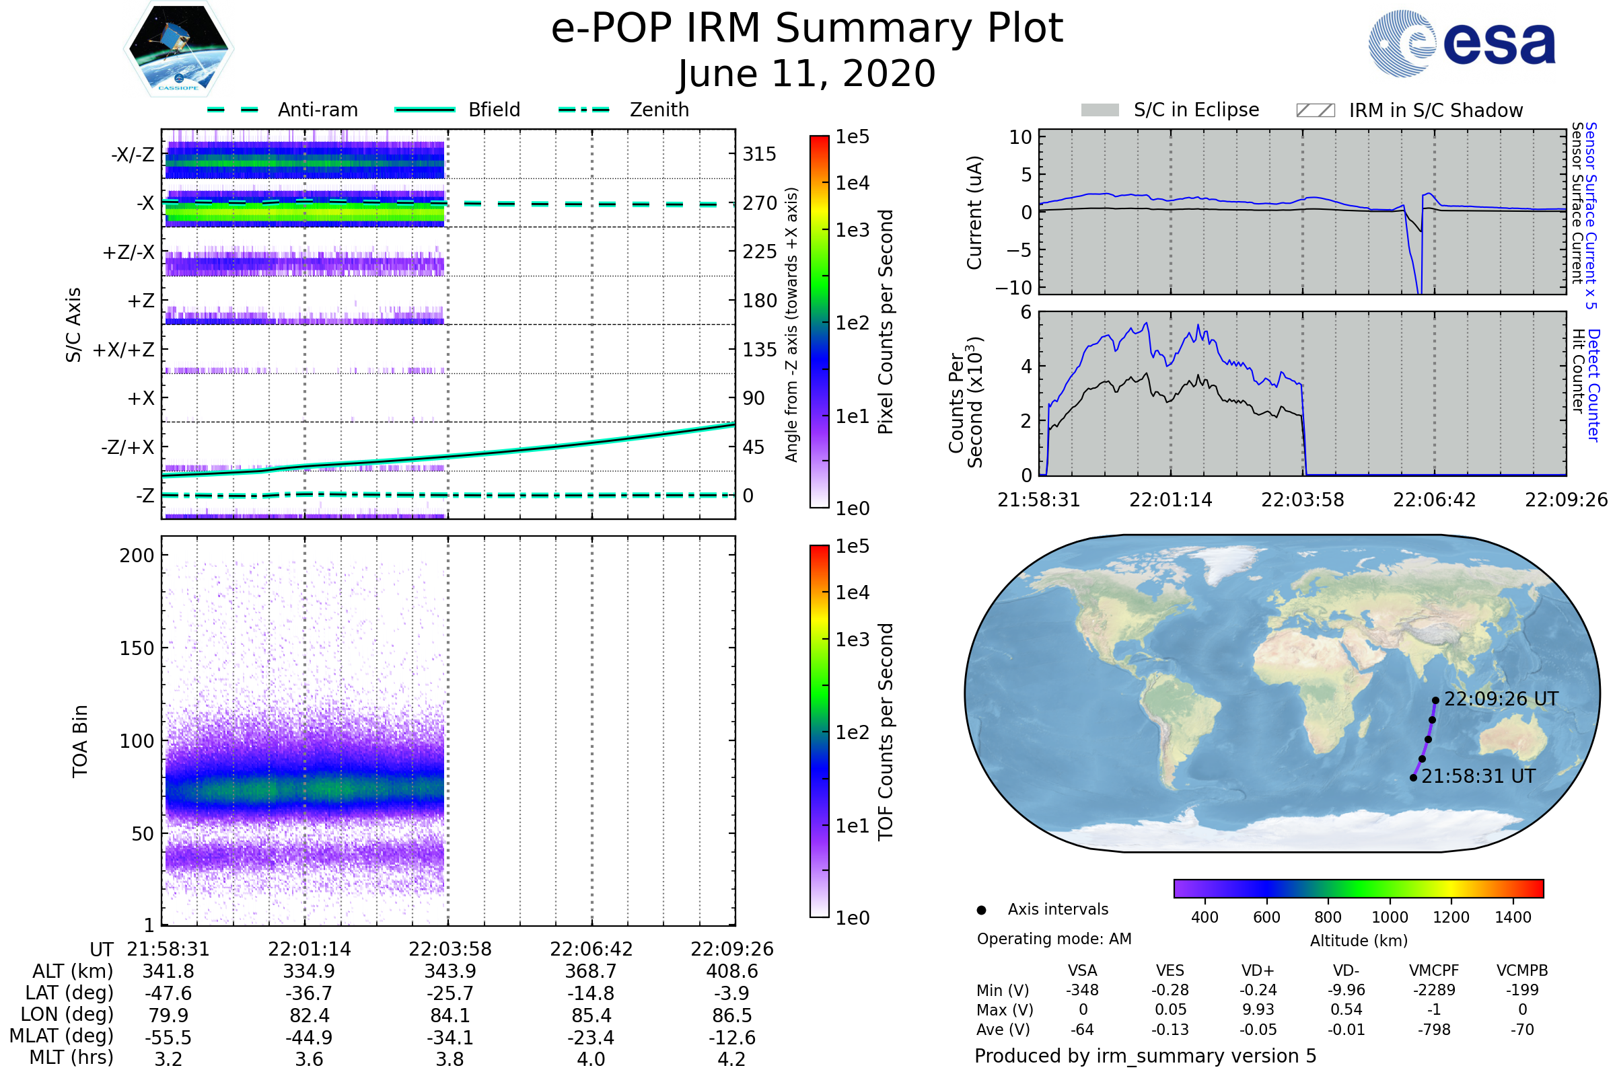1615x1076 pixels.
Task: Click the Bfield solid line legend marker
Action: point(425,110)
